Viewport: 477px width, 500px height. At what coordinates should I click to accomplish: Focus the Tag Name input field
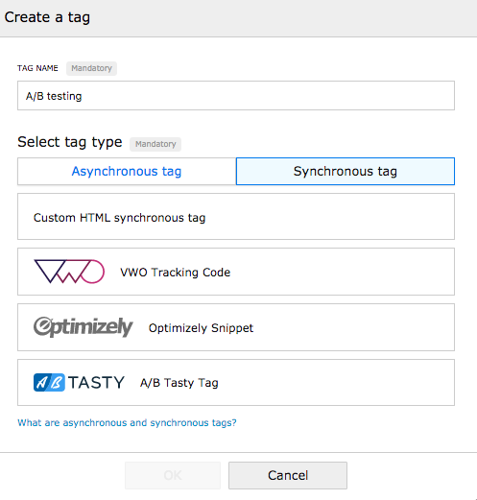[236, 96]
